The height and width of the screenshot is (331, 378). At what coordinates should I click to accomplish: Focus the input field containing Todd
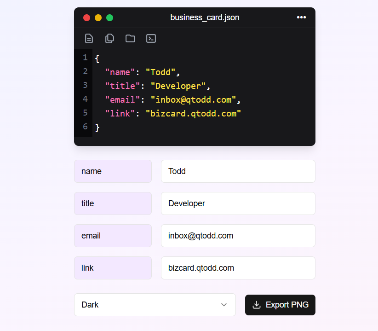pyautogui.click(x=238, y=171)
